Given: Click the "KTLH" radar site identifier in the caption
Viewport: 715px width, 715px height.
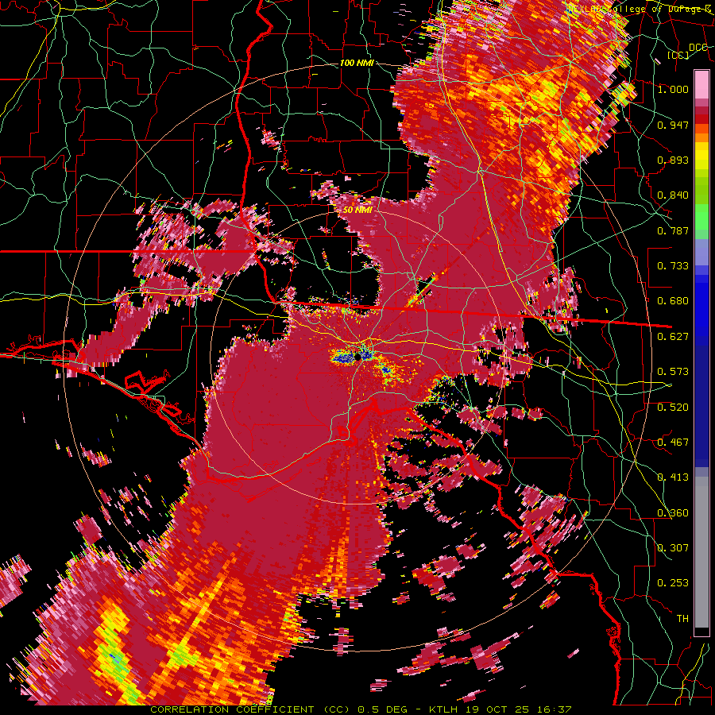Looking at the screenshot, I should (x=444, y=709).
